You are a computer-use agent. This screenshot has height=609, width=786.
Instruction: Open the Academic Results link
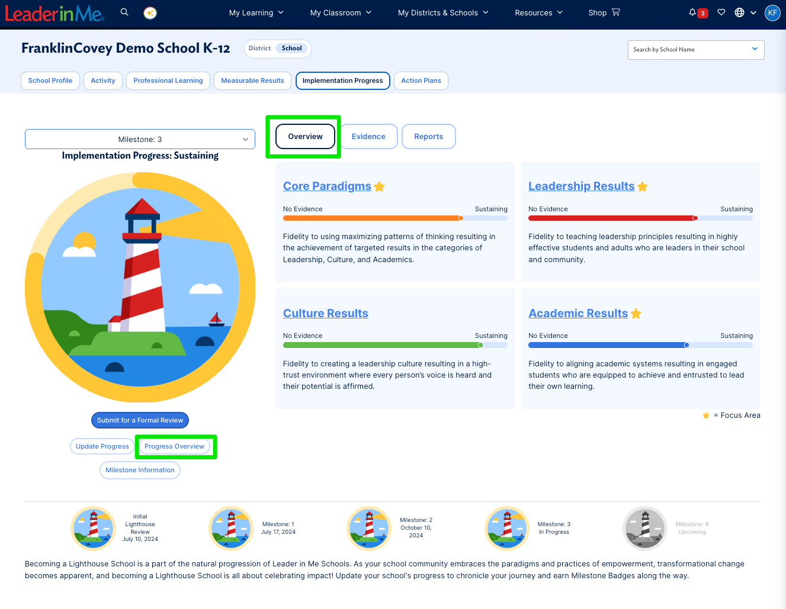coord(578,314)
